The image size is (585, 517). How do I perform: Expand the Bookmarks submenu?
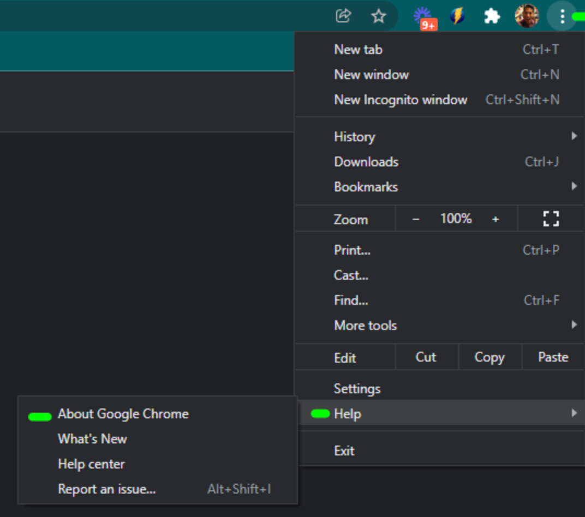click(x=439, y=187)
